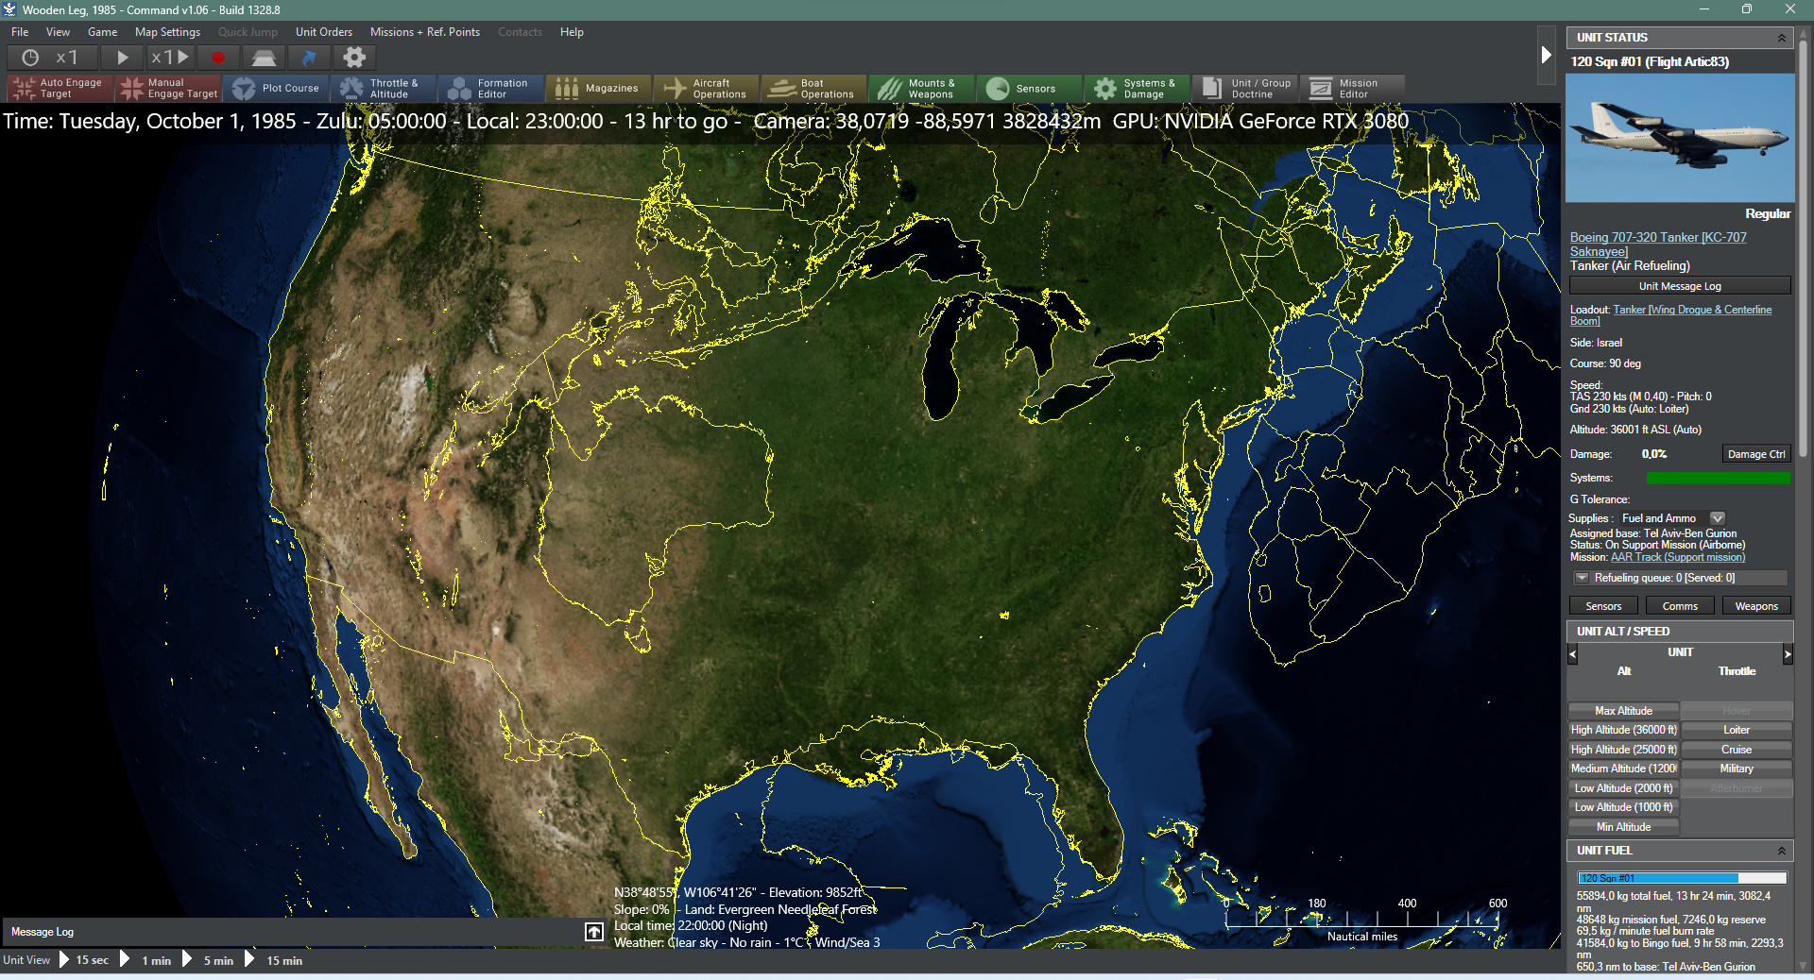
Task: Open the Supplies Fuel and Ammo dropdown
Action: coord(1718,518)
